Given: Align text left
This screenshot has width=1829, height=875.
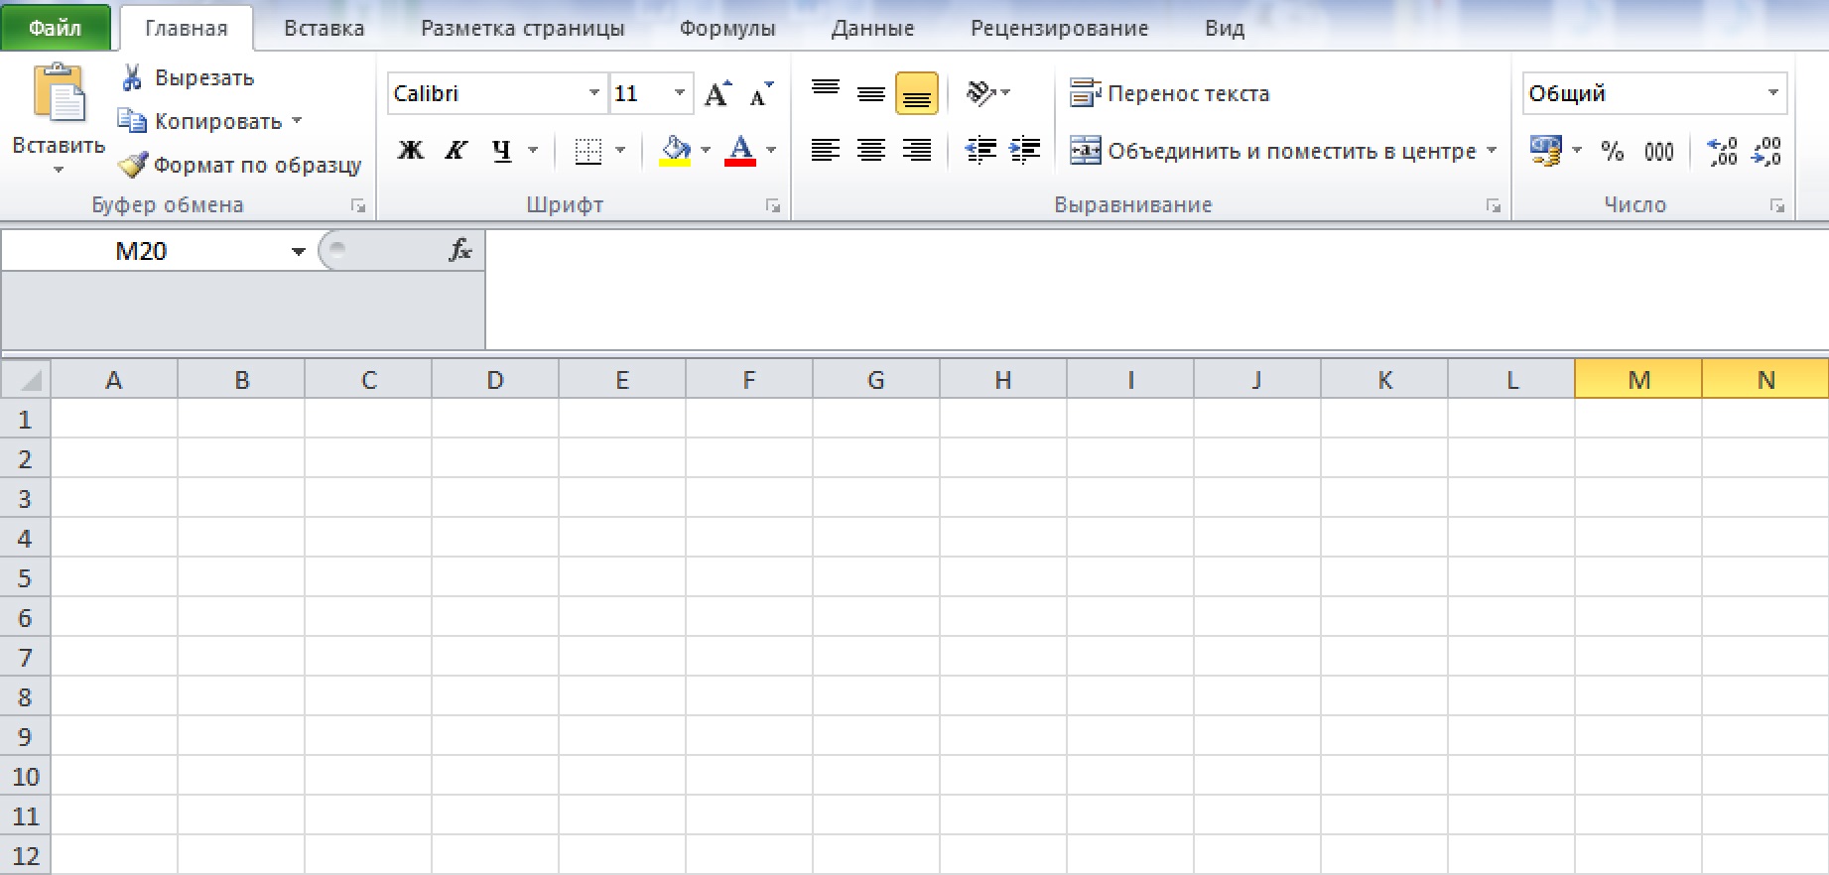Looking at the screenshot, I should (826, 151).
